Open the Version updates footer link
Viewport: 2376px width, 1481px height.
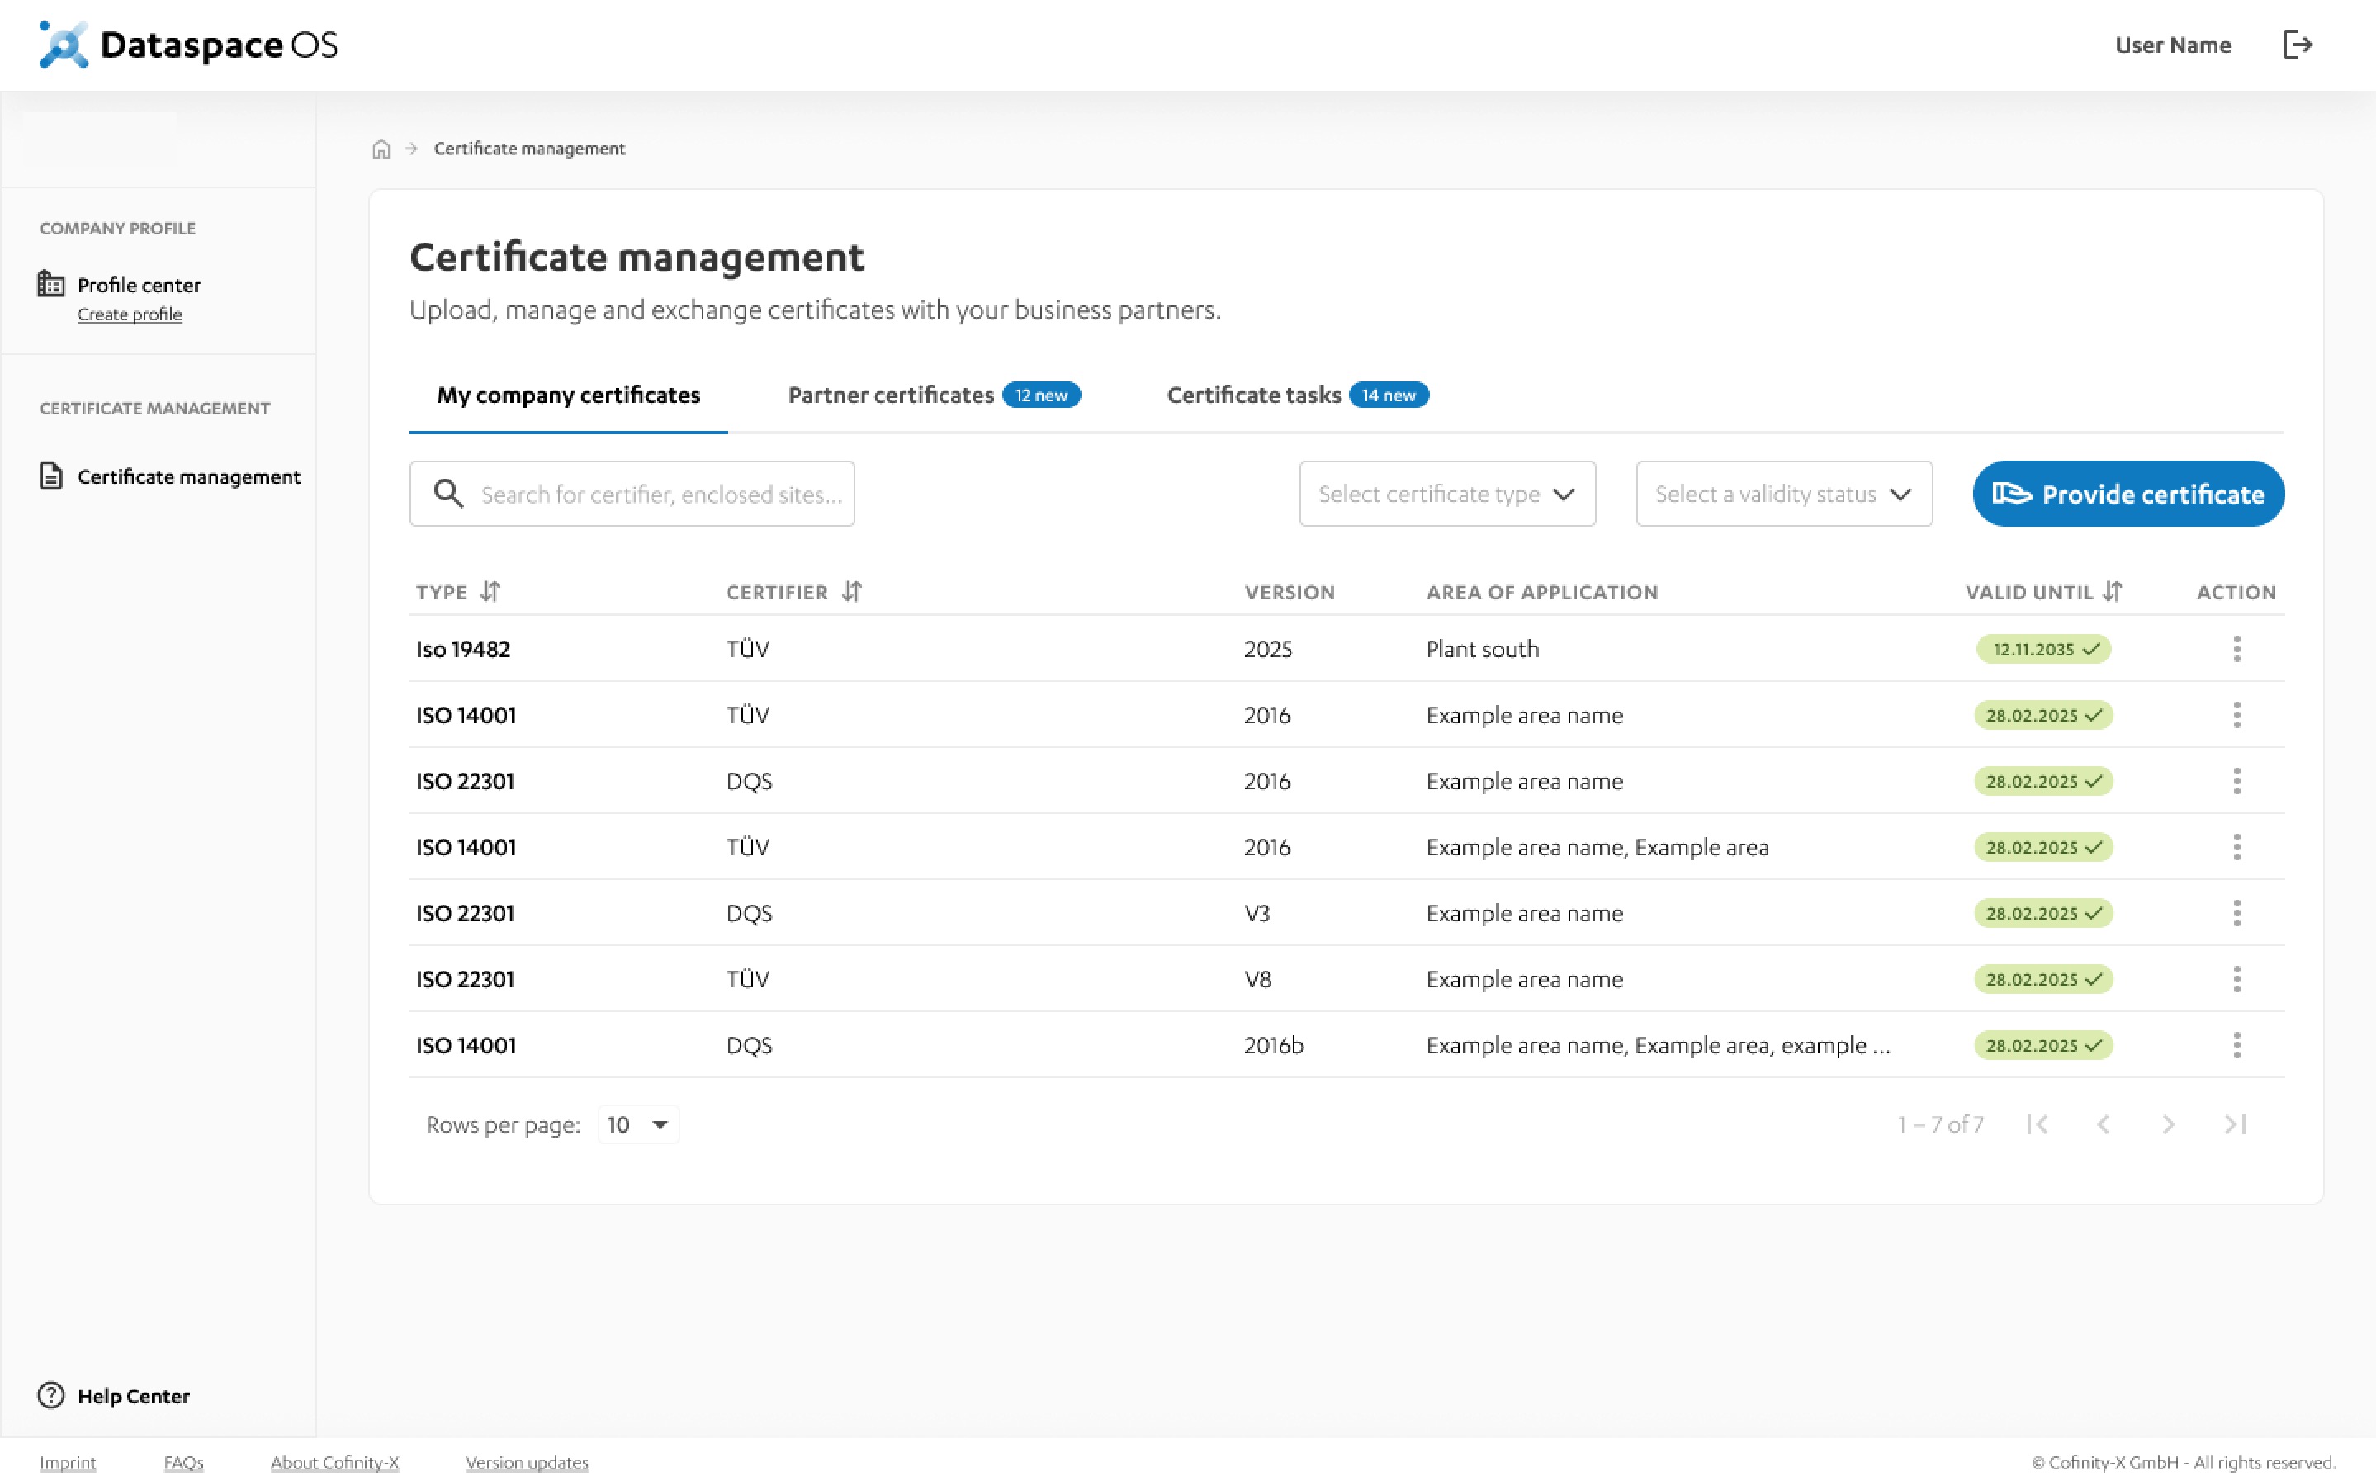pos(527,1462)
